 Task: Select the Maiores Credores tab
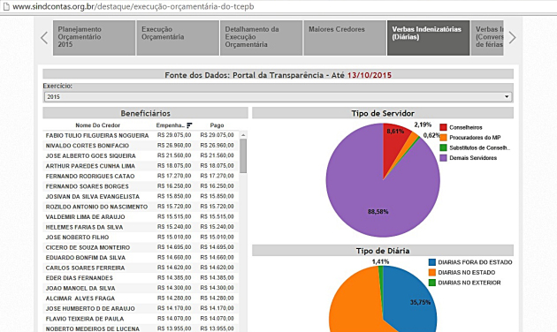[x=345, y=38]
